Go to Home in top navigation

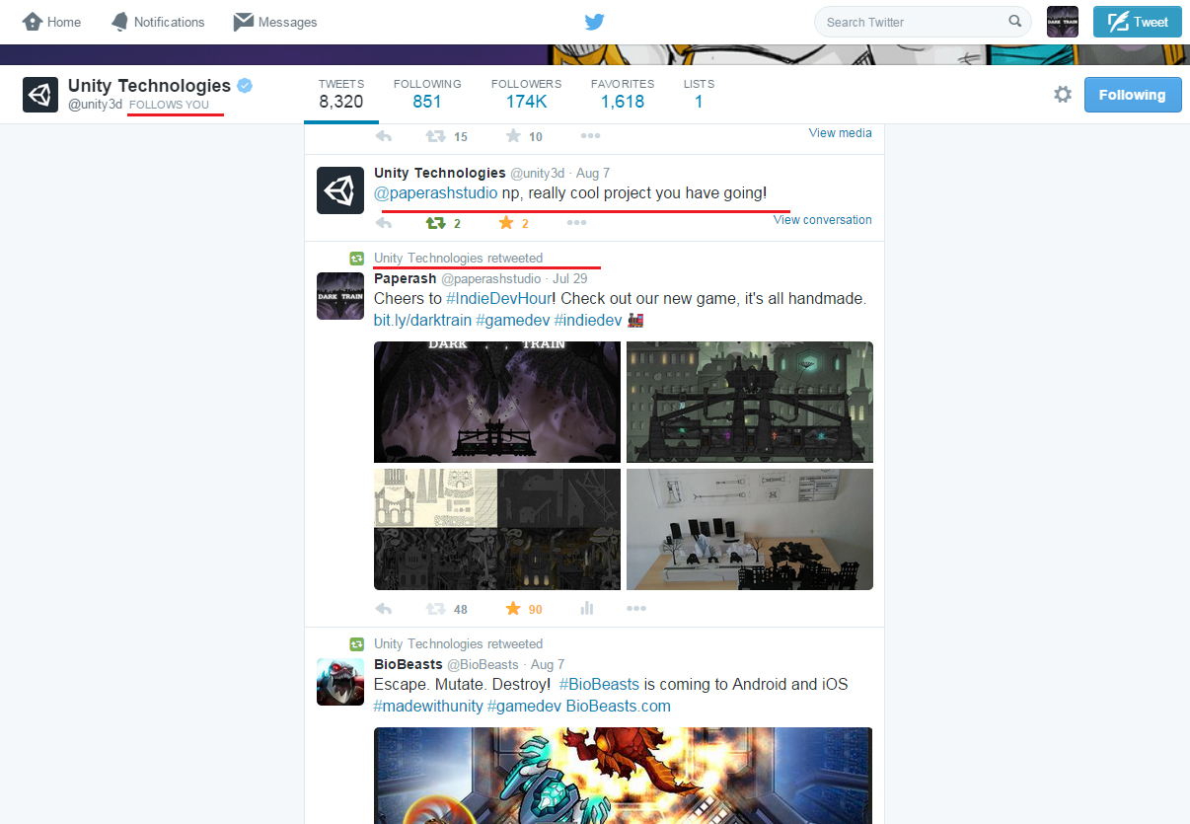pos(52,22)
